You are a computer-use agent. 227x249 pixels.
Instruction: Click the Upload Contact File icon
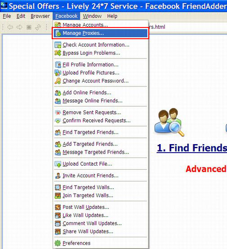58,164
